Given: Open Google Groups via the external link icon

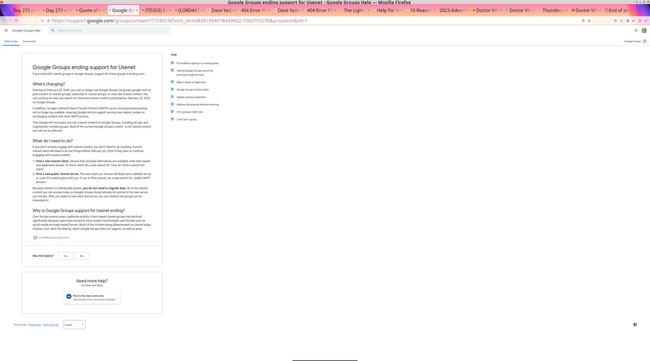Looking at the screenshot, I should [x=645, y=41].
